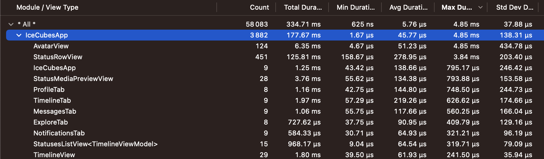This screenshot has height=159, width=544.
Task: Select the AvatarView row
Action: coord(275,46)
